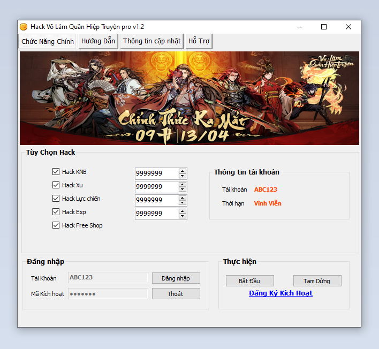379x349 pixels.
Task: Toggle the Hack Exp checkbox
Action: pos(56,212)
